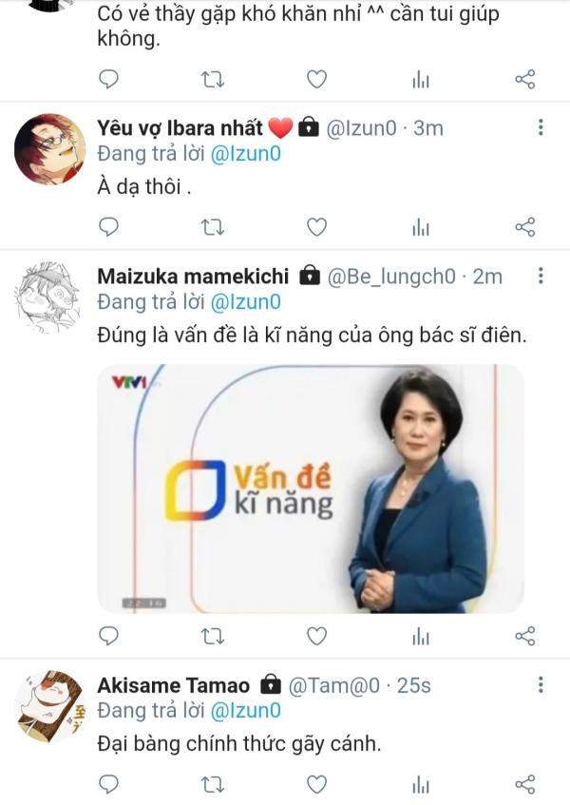Image resolution: width=570 pixels, height=805 pixels.
Task: Retweet the 'À dạ thôi' tweet
Action: (213, 226)
